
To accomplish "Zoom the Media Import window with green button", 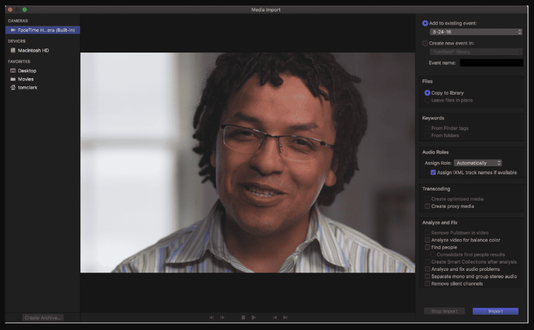I will 25,9.
